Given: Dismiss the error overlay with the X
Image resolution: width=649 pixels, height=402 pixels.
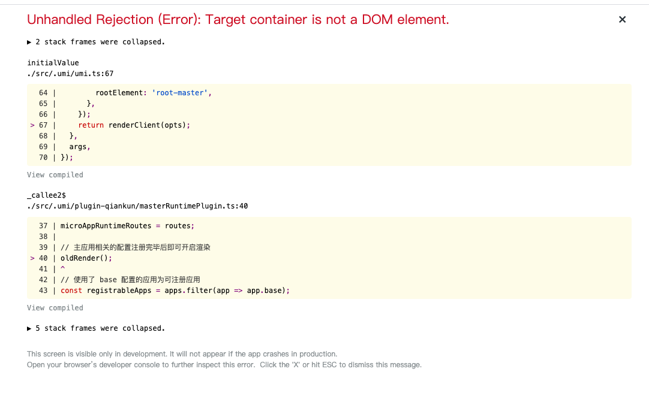Looking at the screenshot, I should (622, 19).
